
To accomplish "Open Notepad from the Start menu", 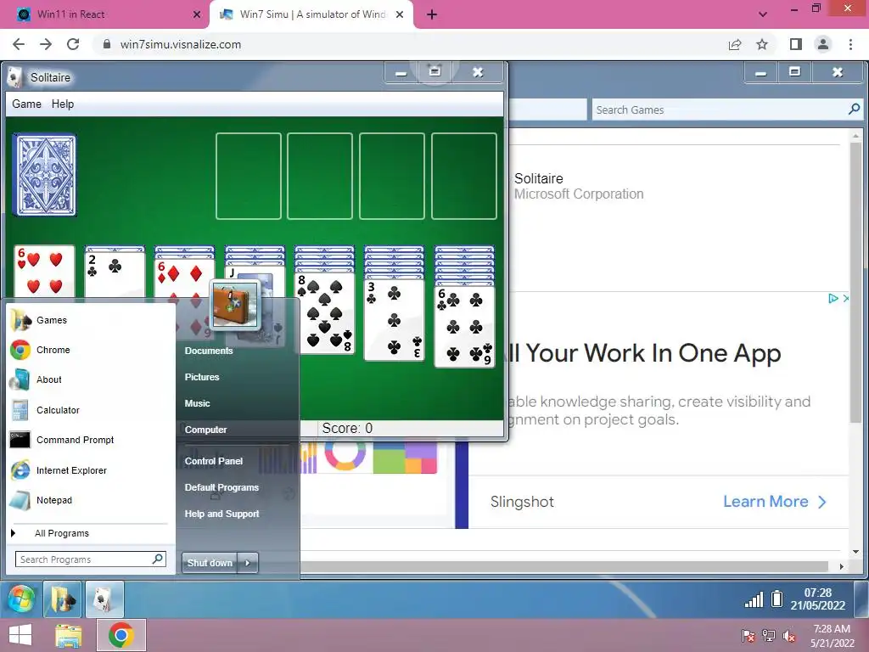I will point(53,500).
